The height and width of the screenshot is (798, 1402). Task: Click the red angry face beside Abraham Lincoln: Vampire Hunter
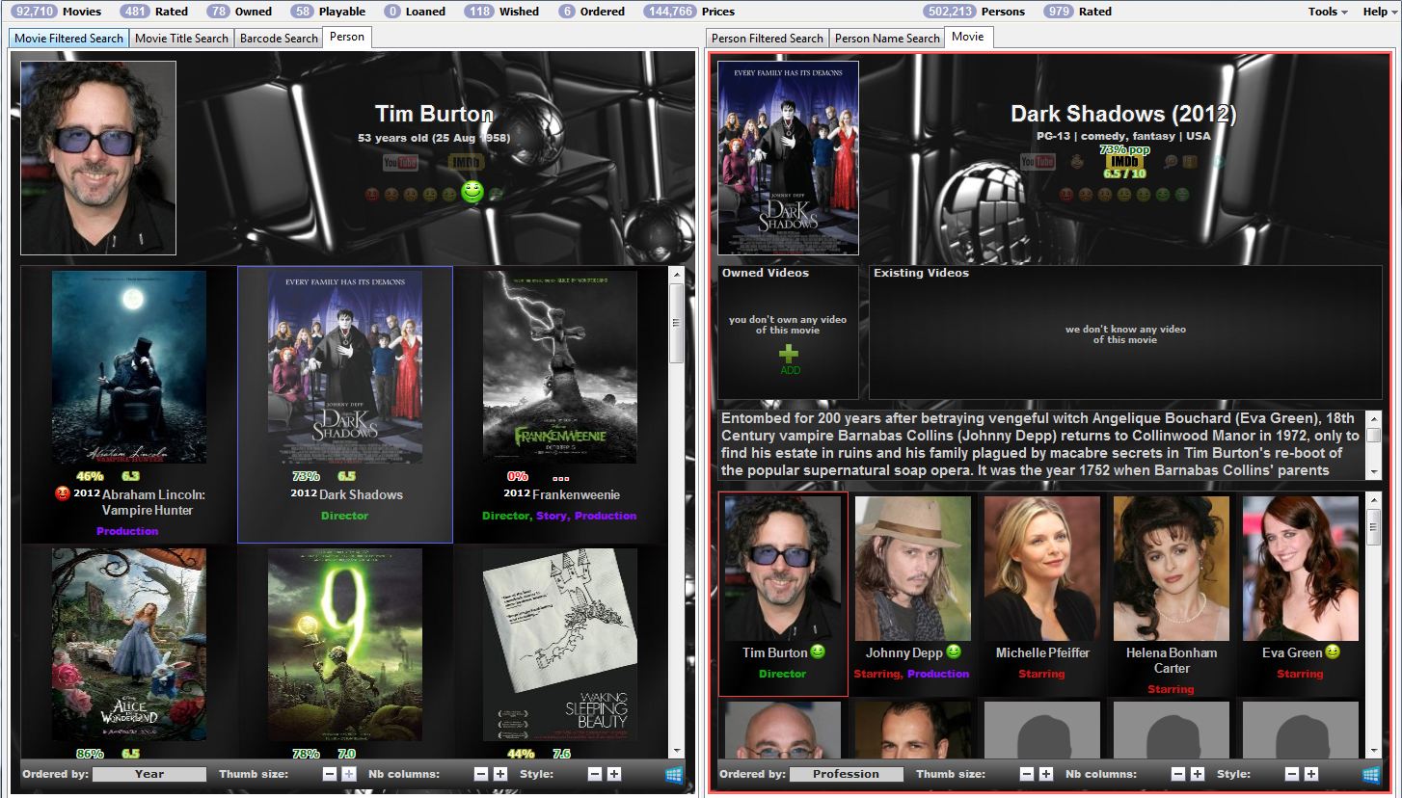coord(64,494)
